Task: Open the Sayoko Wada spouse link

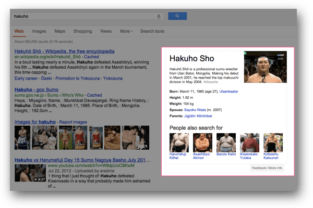Action: (195, 110)
